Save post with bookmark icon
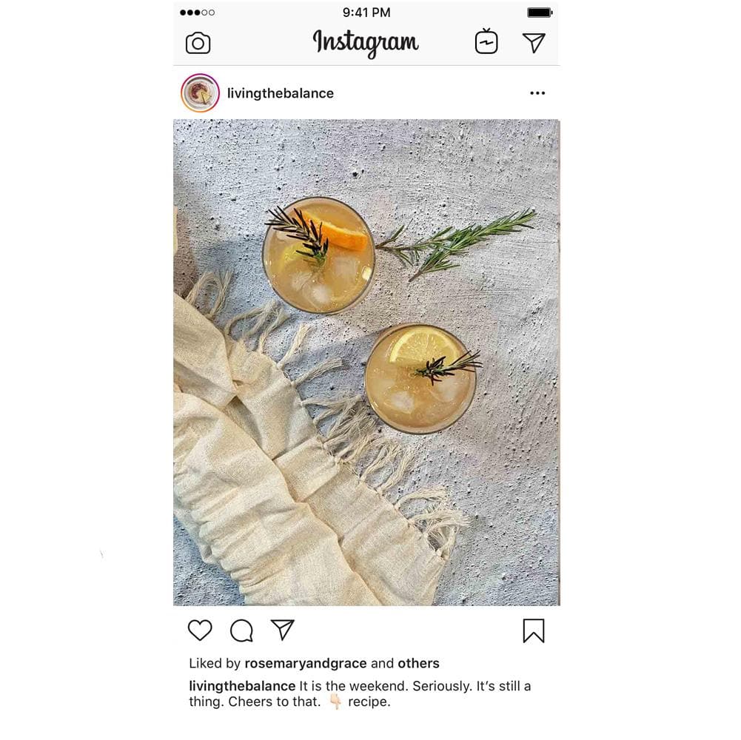 (534, 630)
